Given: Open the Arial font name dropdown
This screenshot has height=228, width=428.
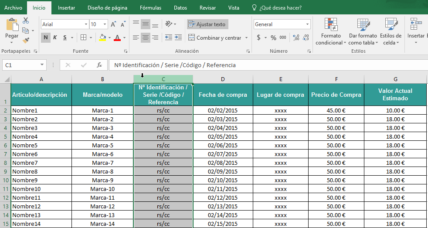Looking at the screenshot, I should [86, 24].
